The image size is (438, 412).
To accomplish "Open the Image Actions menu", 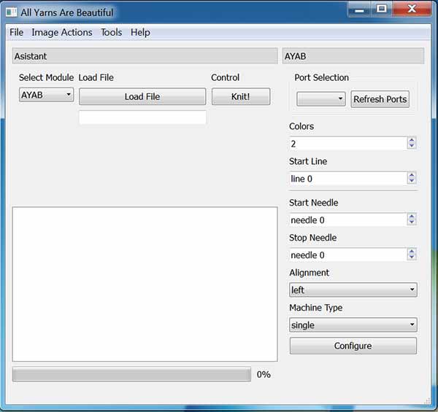I will tap(62, 32).
